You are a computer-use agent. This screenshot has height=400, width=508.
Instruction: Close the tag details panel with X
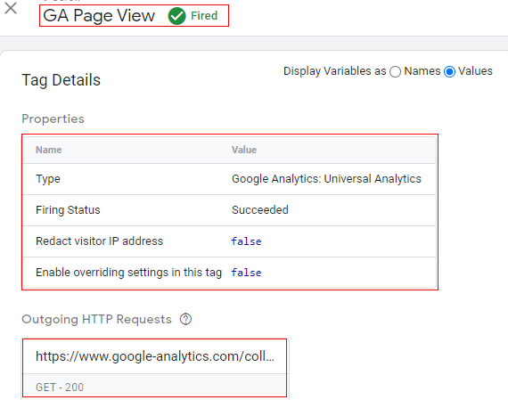11,8
